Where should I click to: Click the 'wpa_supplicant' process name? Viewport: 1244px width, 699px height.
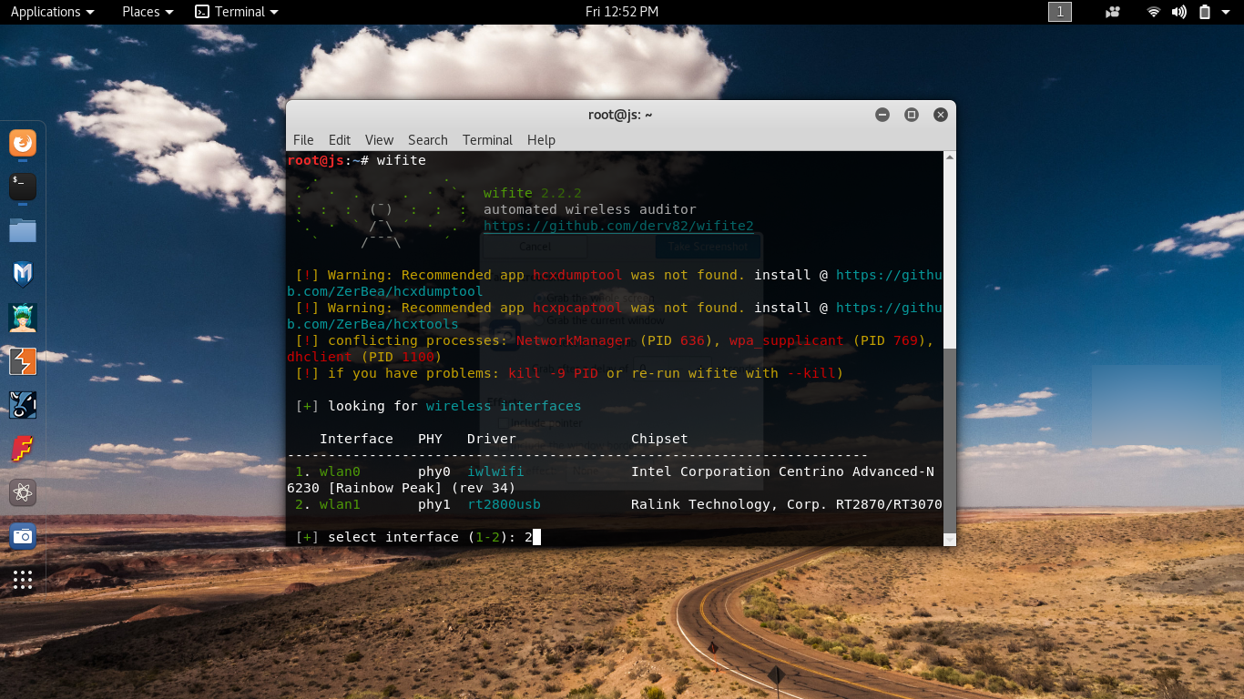(787, 340)
